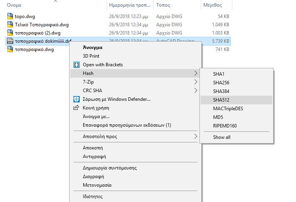Select SHA512 from the Hash submenu

click(221, 100)
